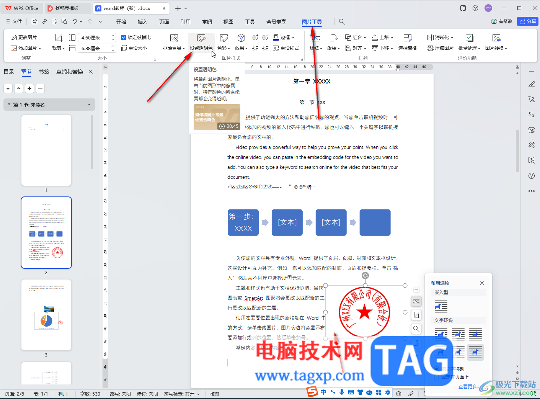Click the 'See more' (查看更多) link
The width and height of the screenshot is (540, 399).
tap(468, 387)
